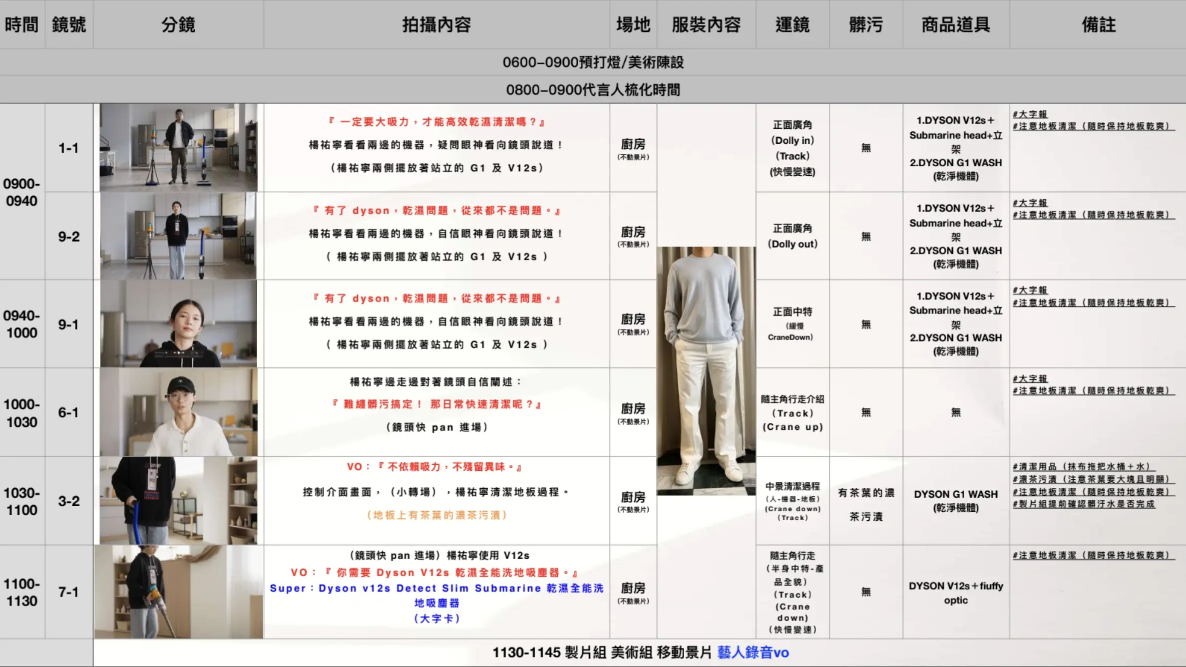Click the 0900-0940 time cell
1186x667 pixels.
coord(21,192)
